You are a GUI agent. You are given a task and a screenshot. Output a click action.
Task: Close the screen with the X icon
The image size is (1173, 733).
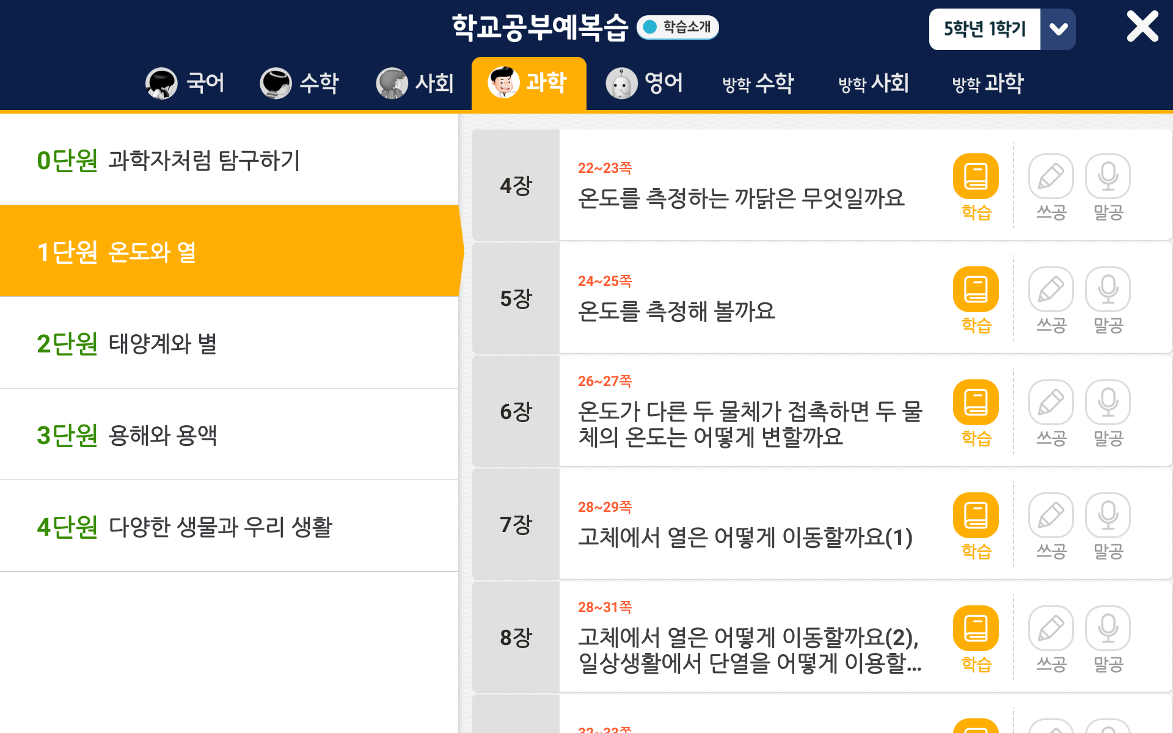pos(1142,27)
